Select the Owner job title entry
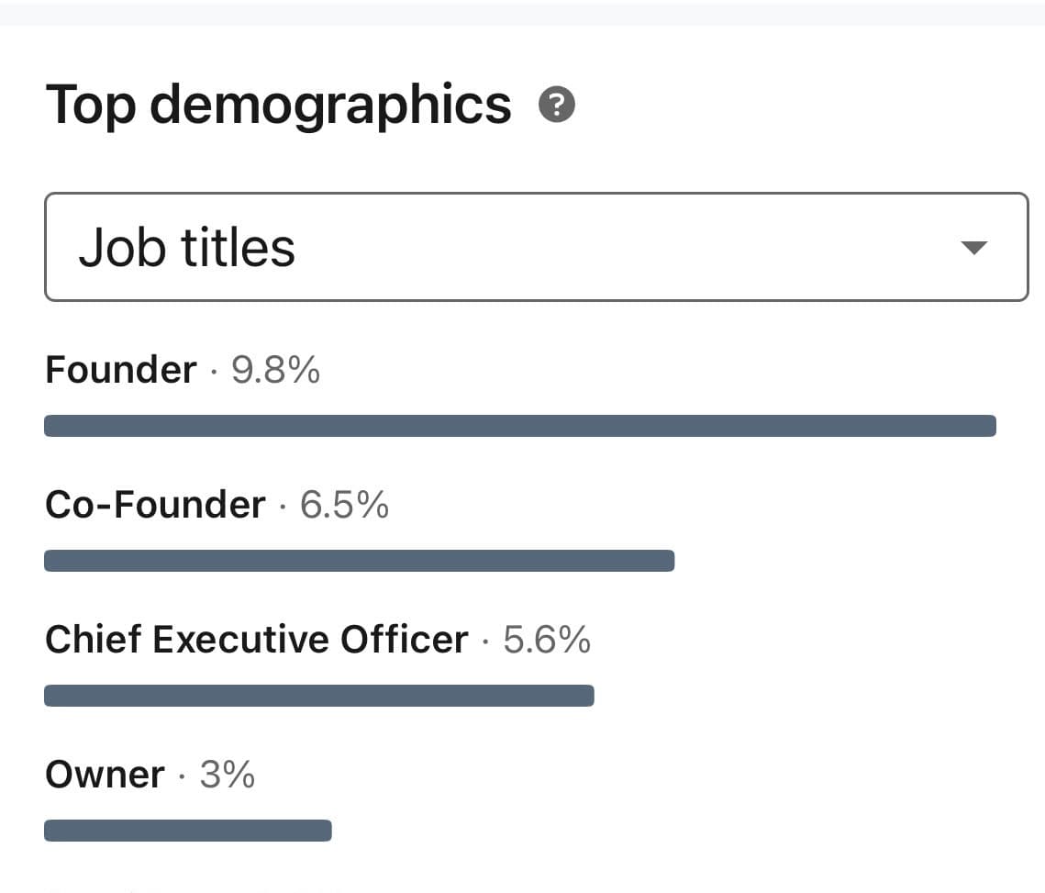The height and width of the screenshot is (893, 1045). [x=104, y=774]
